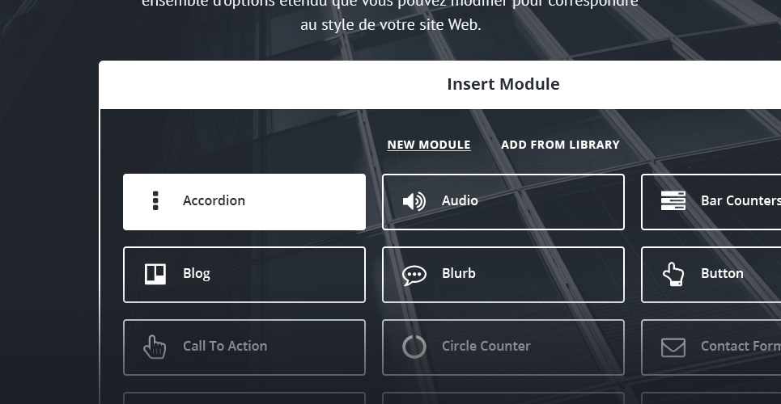This screenshot has height=404, width=781.
Task: Click the Audio speaker icon
Action: coord(414,201)
